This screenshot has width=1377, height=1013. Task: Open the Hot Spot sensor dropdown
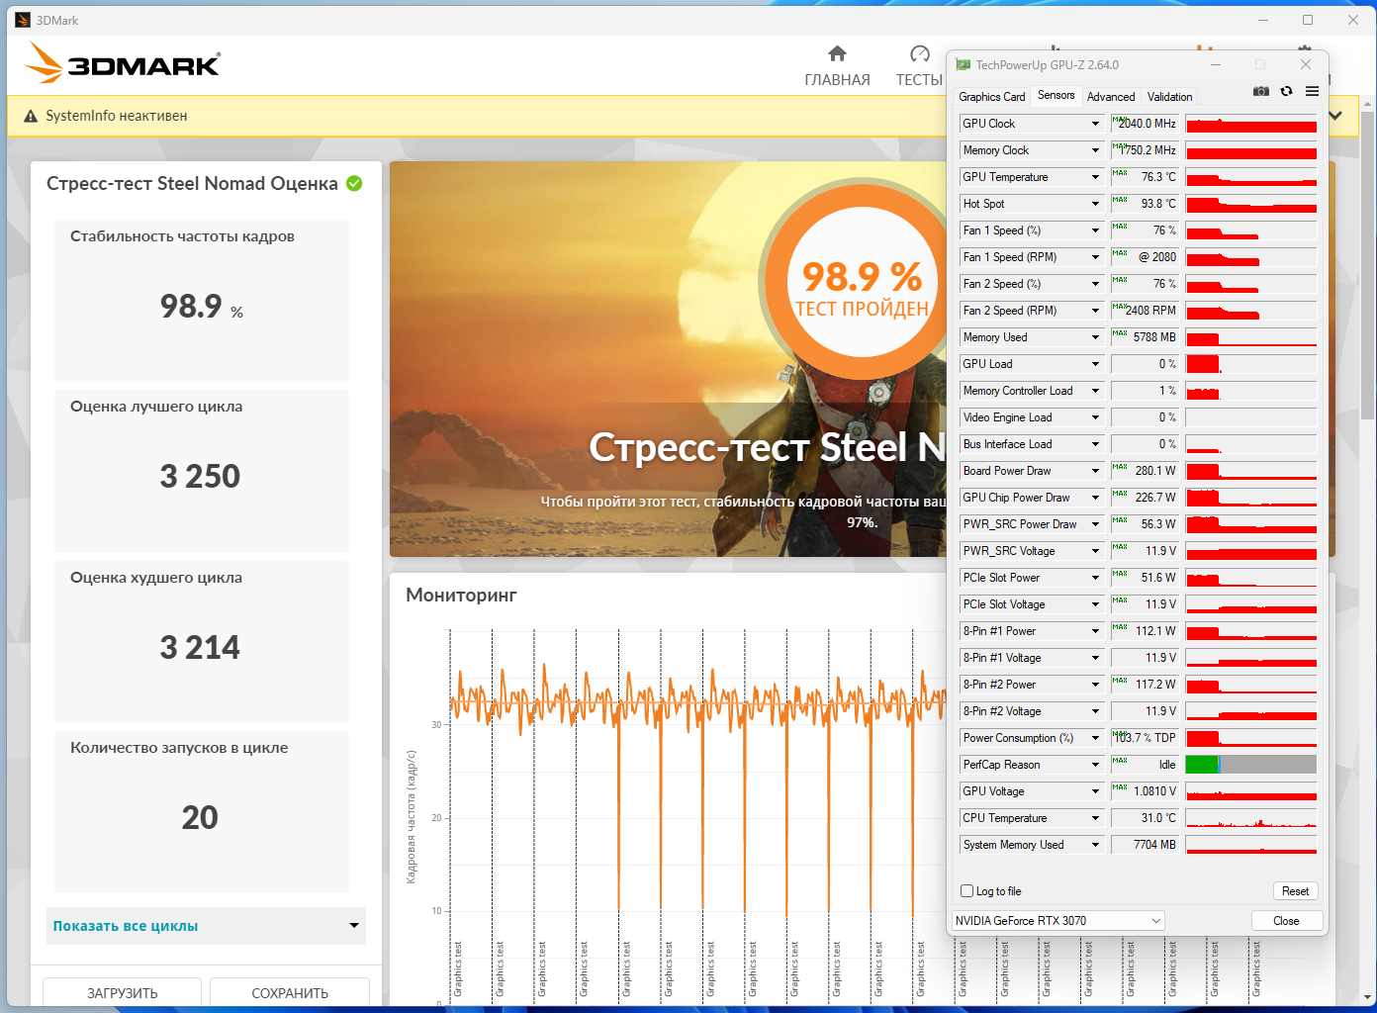(x=1096, y=204)
